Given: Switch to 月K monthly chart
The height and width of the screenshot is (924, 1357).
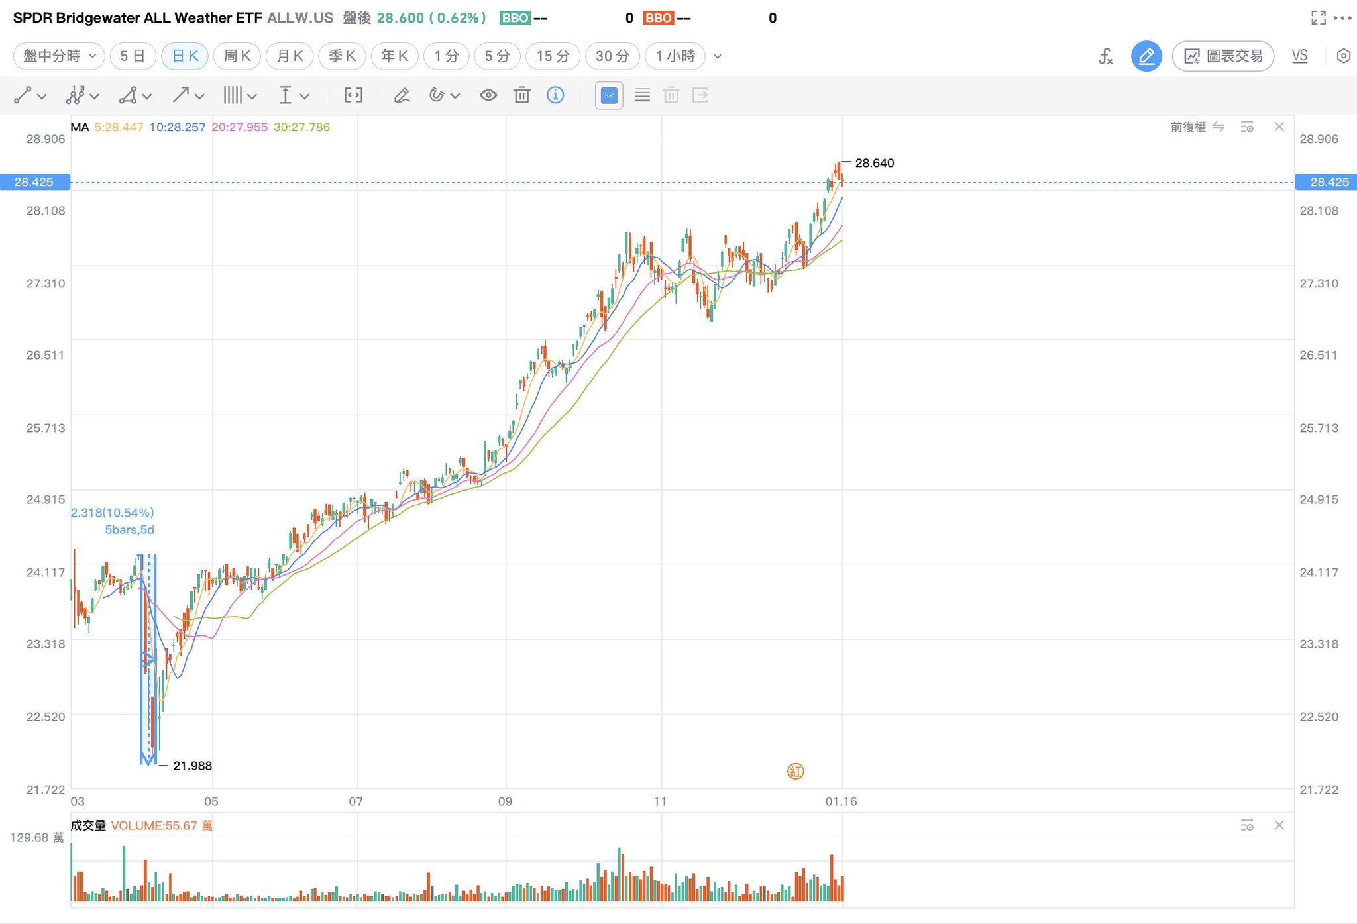Looking at the screenshot, I should click(290, 56).
